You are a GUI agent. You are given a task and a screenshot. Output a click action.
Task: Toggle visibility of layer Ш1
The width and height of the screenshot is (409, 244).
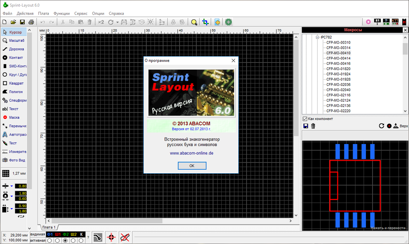(58, 235)
